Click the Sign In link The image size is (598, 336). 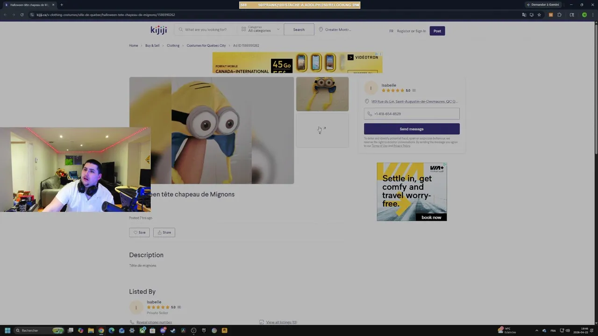pyautogui.click(x=420, y=31)
